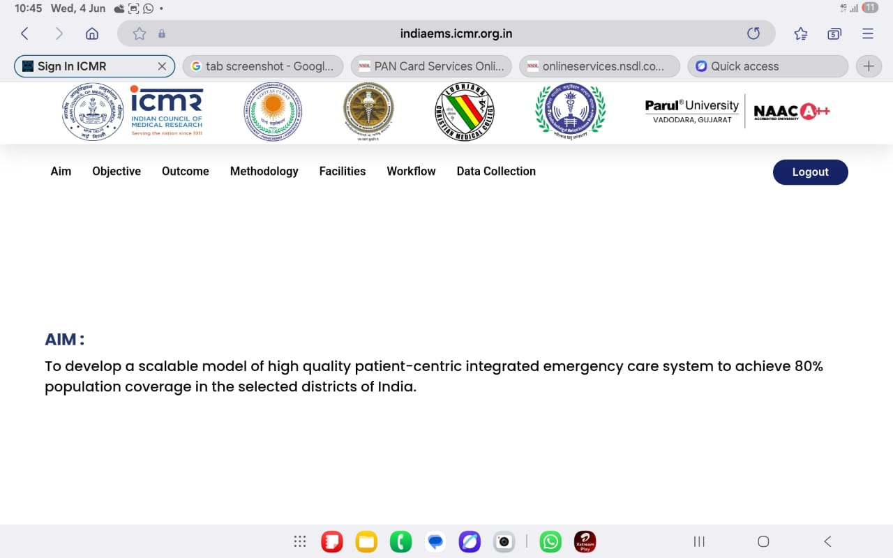Image resolution: width=893 pixels, height=558 pixels.
Task: Open the browser home page icon
Action: 92,33
